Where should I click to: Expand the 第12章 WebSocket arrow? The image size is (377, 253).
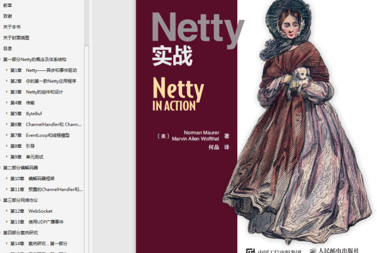[x=6, y=211]
